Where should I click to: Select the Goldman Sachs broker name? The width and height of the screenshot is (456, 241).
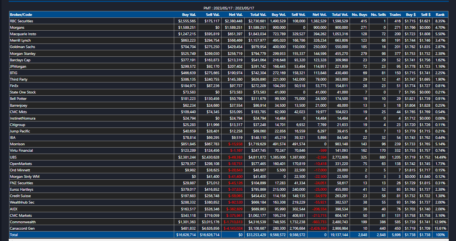[22, 47]
